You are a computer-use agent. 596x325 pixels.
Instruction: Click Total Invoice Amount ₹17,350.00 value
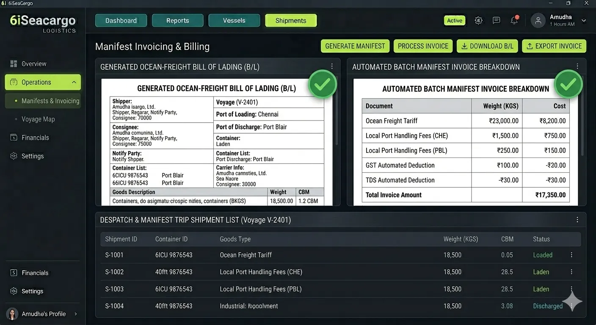click(x=550, y=195)
